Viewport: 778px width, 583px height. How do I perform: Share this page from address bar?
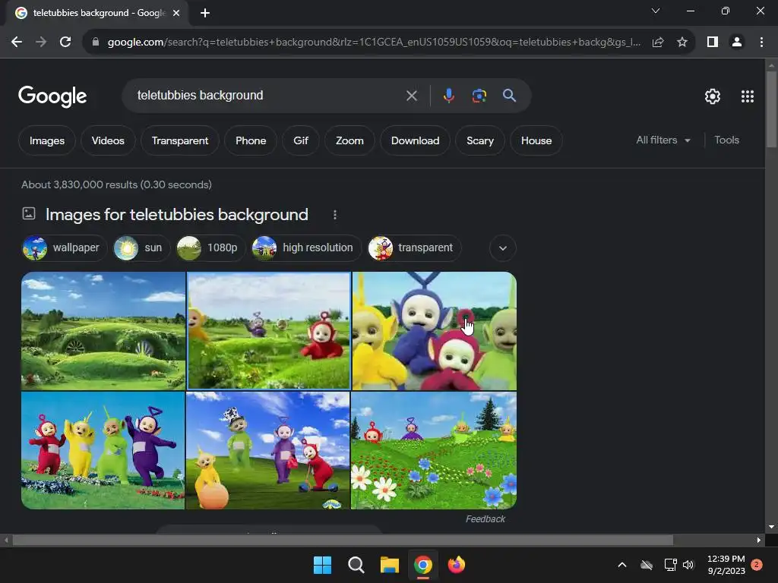(x=658, y=43)
